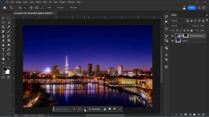The height and width of the screenshot is (117, 209).
Task: Show previous generated variation
Action: 74,109
